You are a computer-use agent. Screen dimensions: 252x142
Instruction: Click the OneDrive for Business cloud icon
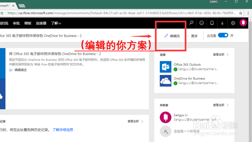coord(166,81)
